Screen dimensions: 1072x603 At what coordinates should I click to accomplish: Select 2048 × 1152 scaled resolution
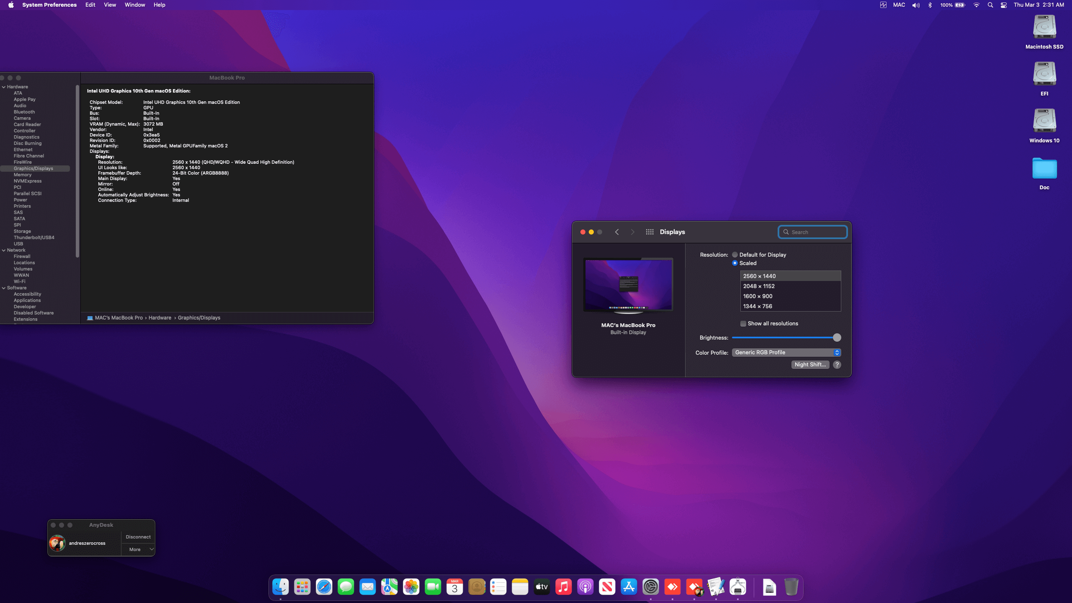coord(791,286)
